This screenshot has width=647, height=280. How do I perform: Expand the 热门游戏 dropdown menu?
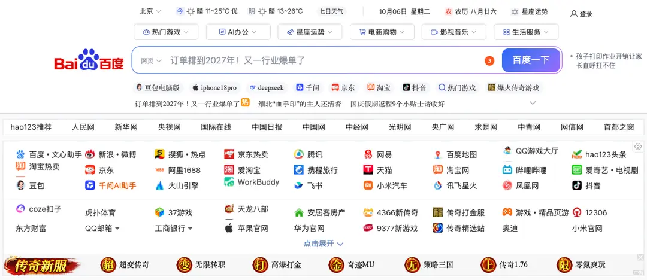point(166,32)
